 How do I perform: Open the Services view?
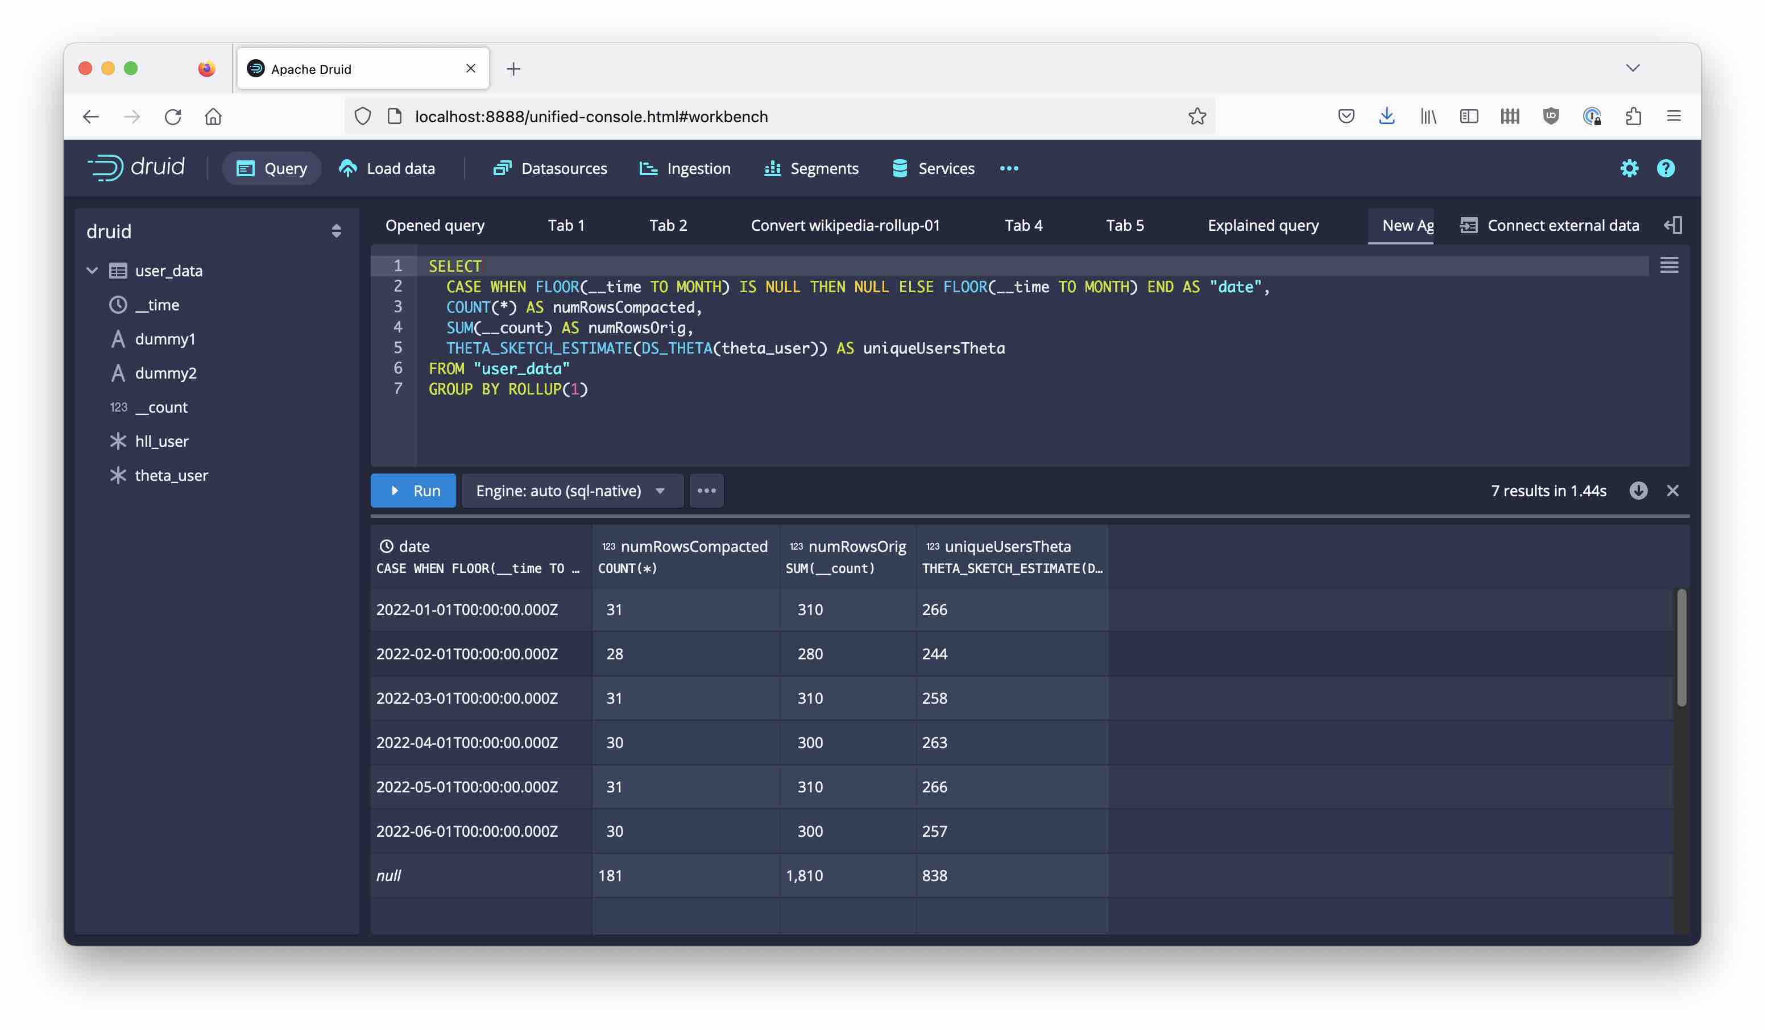(x=933, y=168)
